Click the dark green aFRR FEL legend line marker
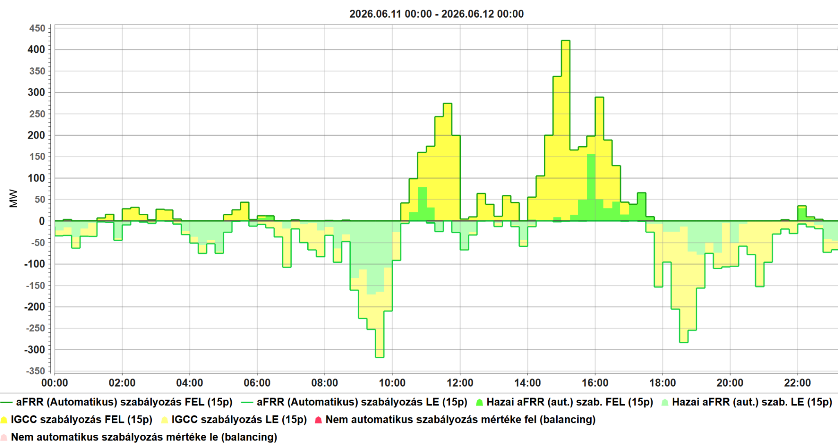The height and width of the screenshot is (445, 838). click(x=6, y=403)
